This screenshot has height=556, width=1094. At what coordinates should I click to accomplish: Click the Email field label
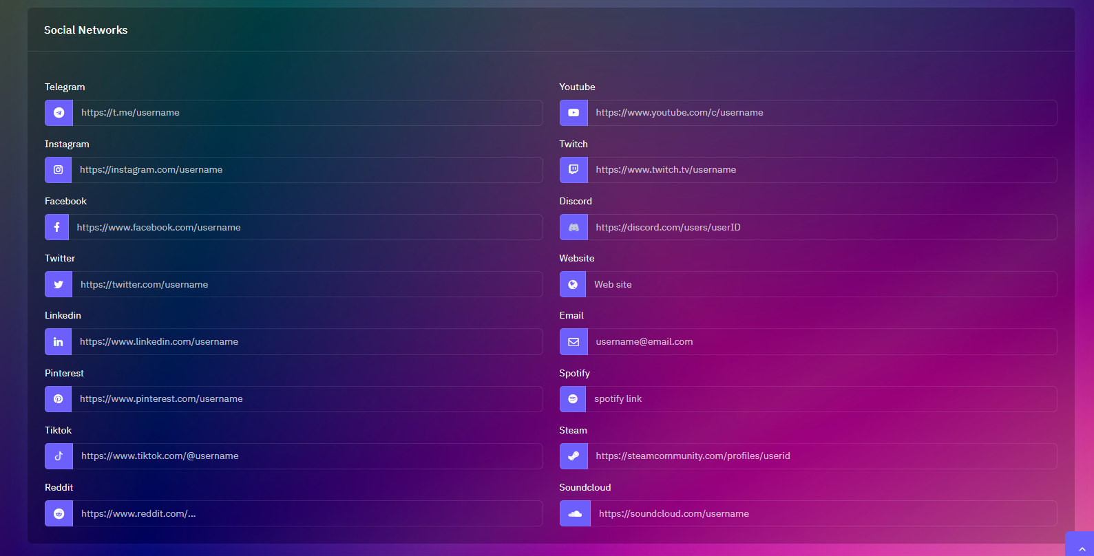point(571,315)
